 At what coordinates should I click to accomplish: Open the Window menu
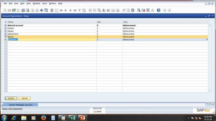click(x=53, y=3)
